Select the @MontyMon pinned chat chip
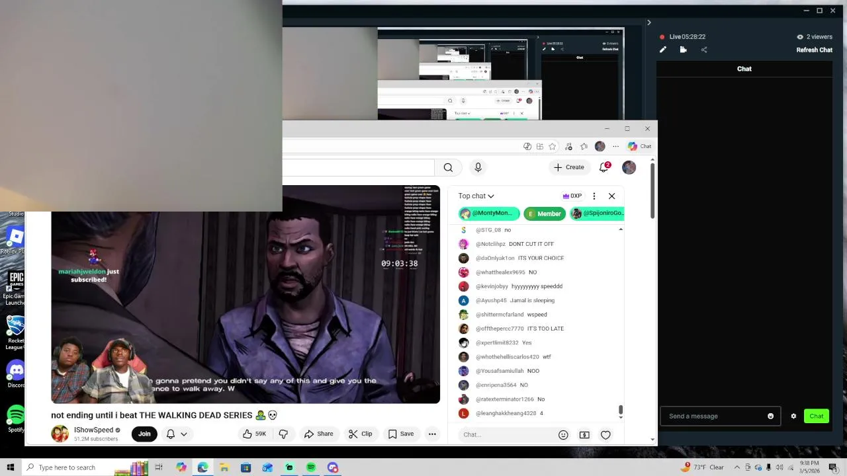The image size is (847, 476). click(x=489, y=214)
